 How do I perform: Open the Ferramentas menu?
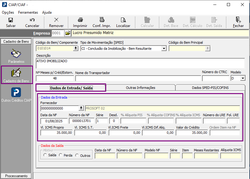click(x=28, y=12)
